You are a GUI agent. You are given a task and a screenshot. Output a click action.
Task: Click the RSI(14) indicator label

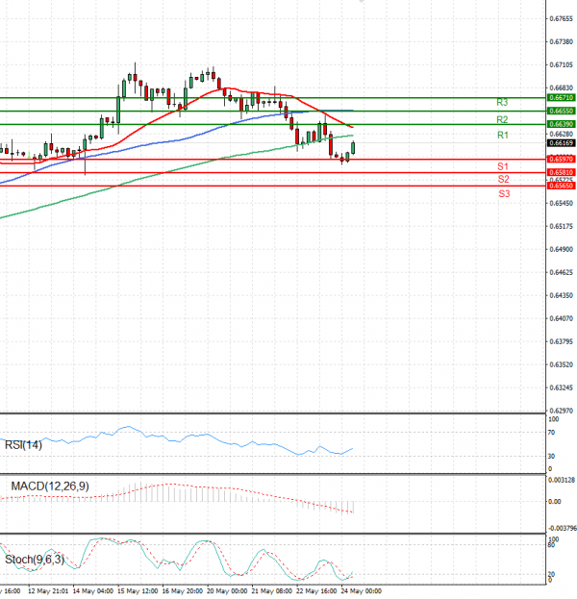(23, 445)
